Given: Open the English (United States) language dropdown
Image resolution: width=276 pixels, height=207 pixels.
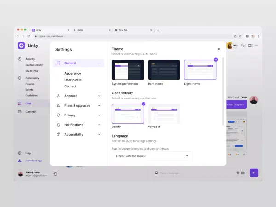Looking at the screenshot, I should [x=152, y=156].
